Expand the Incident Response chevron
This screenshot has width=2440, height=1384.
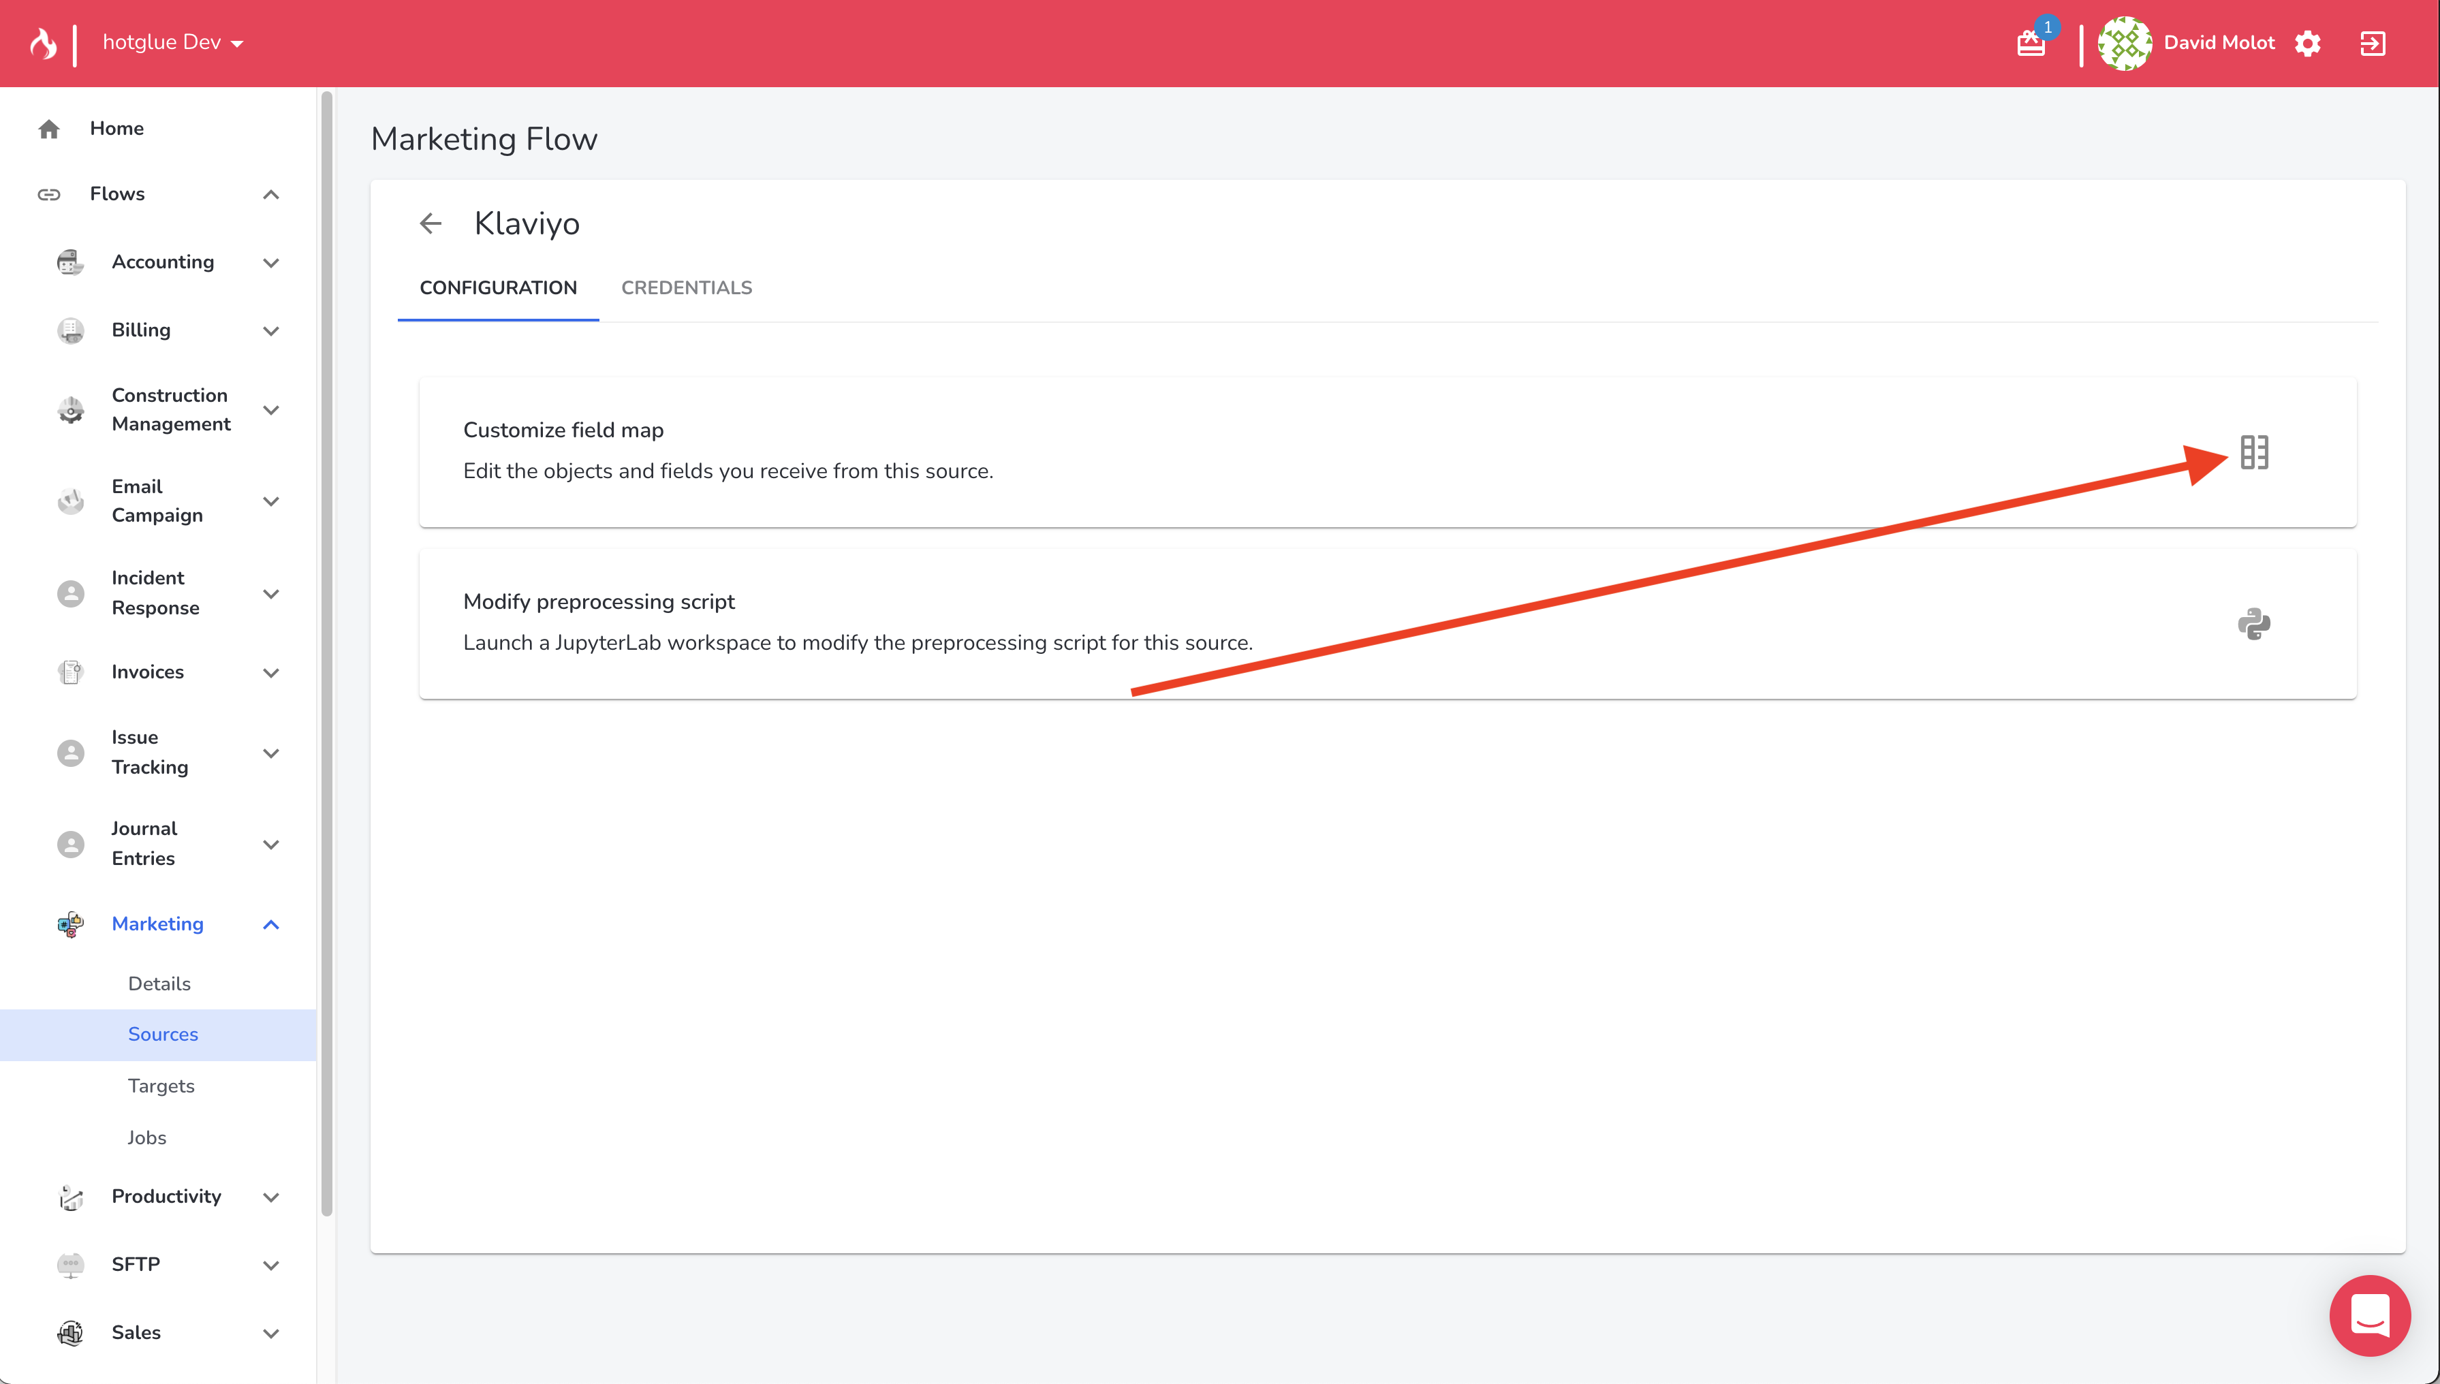coord(271,593)
